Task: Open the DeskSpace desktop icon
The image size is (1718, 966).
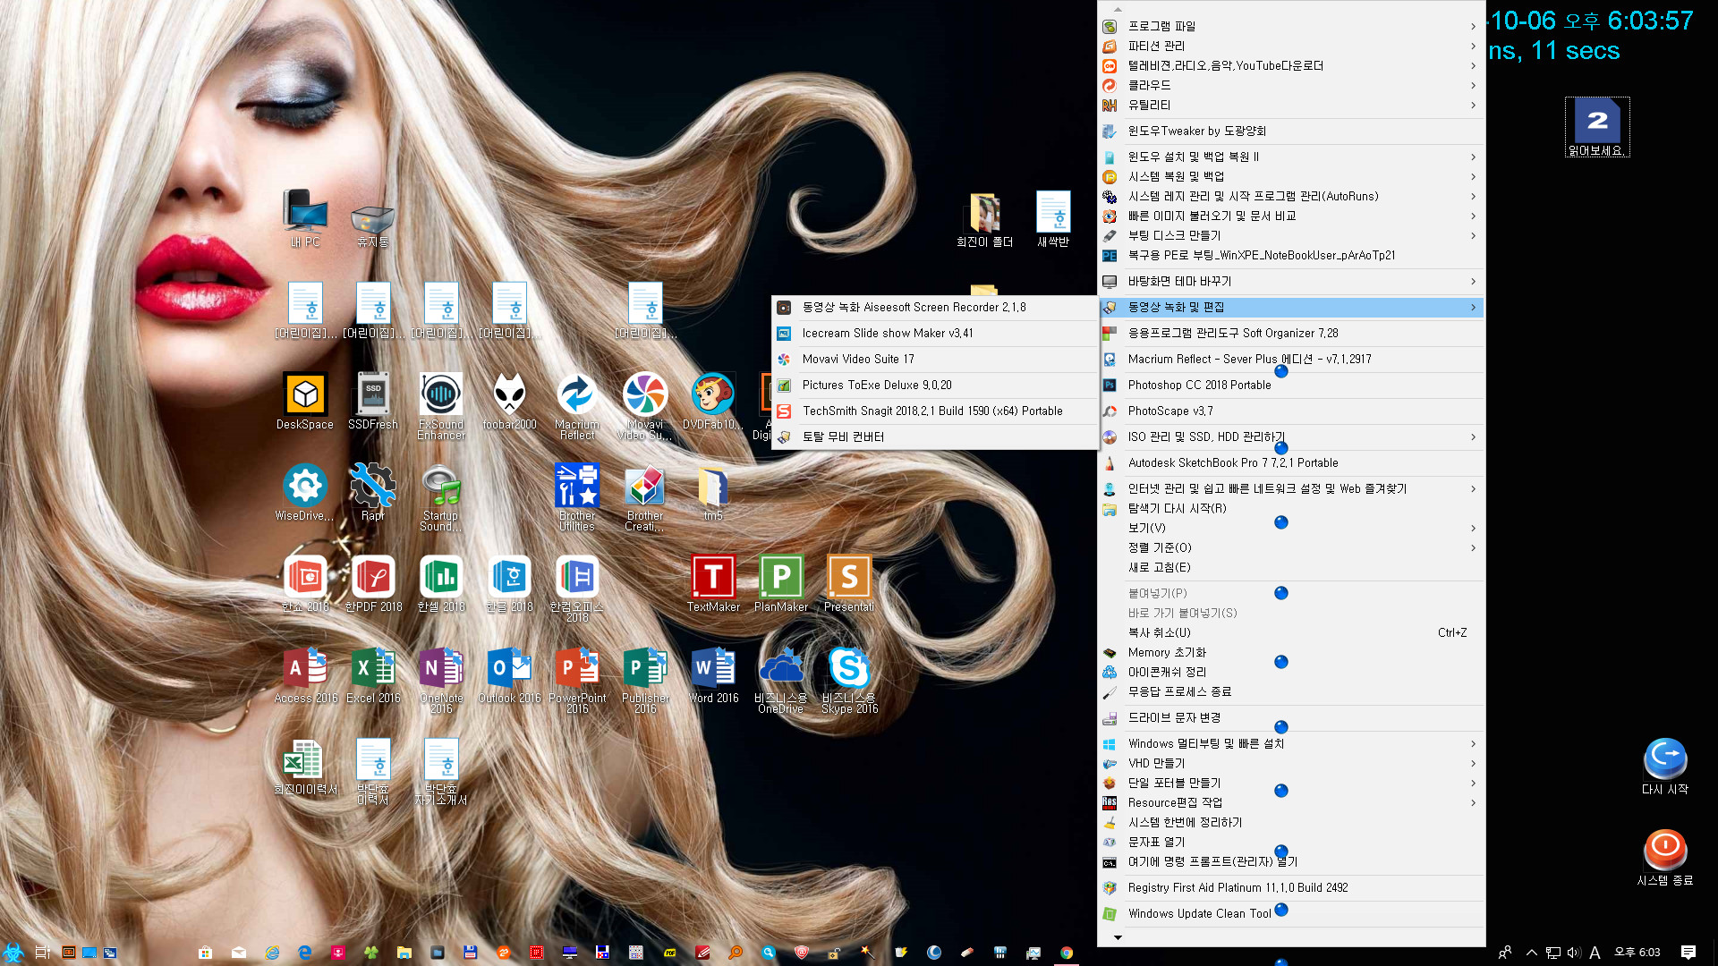Action: click(305, 401)
